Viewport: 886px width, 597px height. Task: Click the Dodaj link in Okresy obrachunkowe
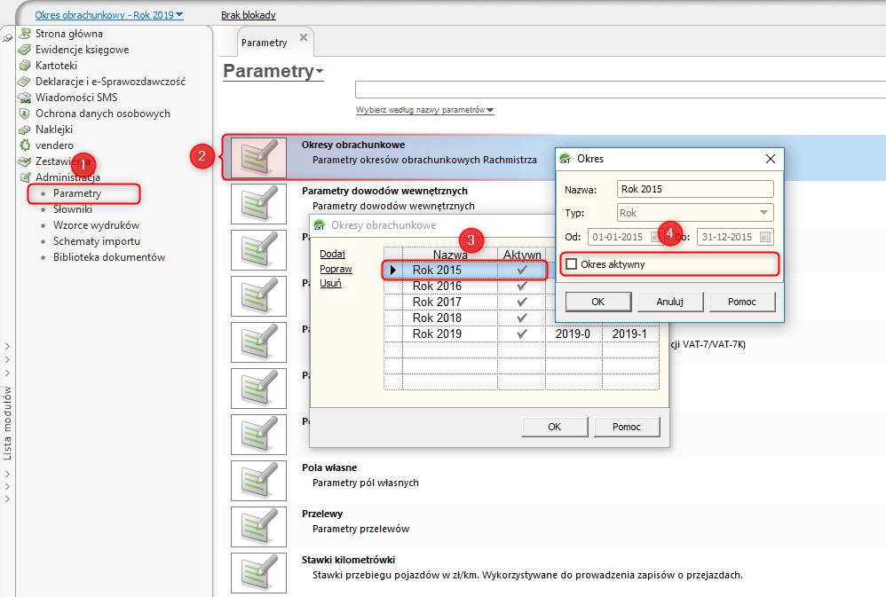click(332, 254)
